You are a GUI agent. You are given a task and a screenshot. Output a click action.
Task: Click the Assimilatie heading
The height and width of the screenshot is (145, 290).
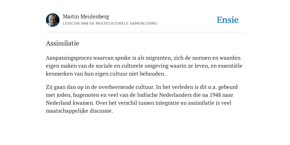(x=63, y=43)
